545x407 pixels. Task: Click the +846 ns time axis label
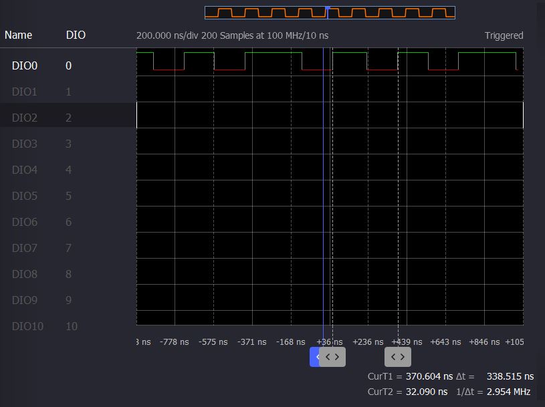tap(484, 342)
